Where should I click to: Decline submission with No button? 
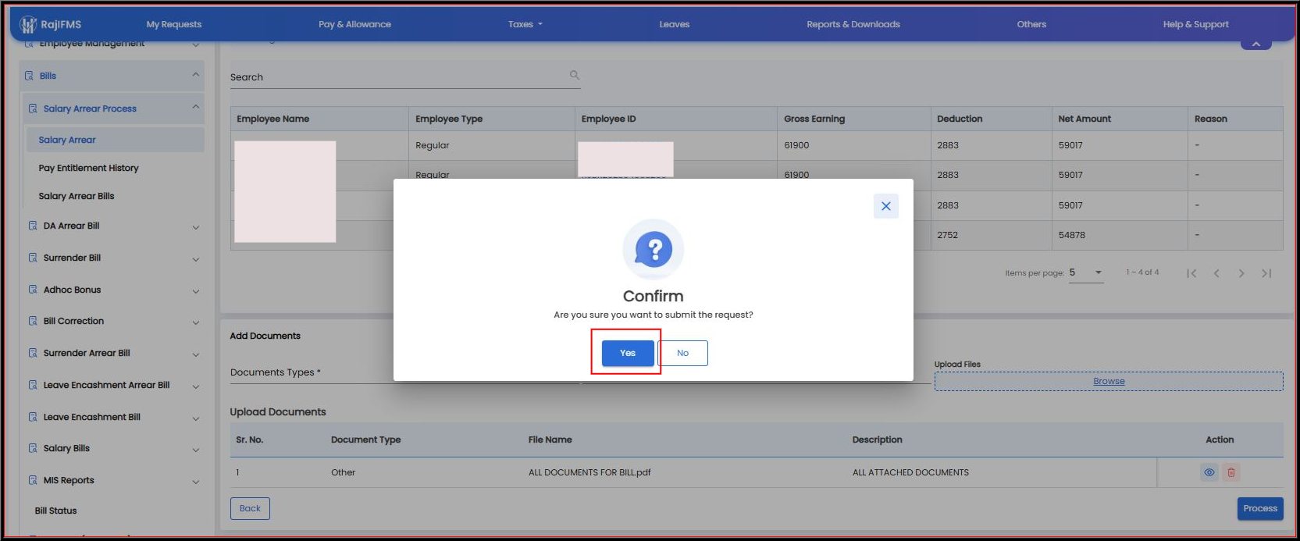683,353
